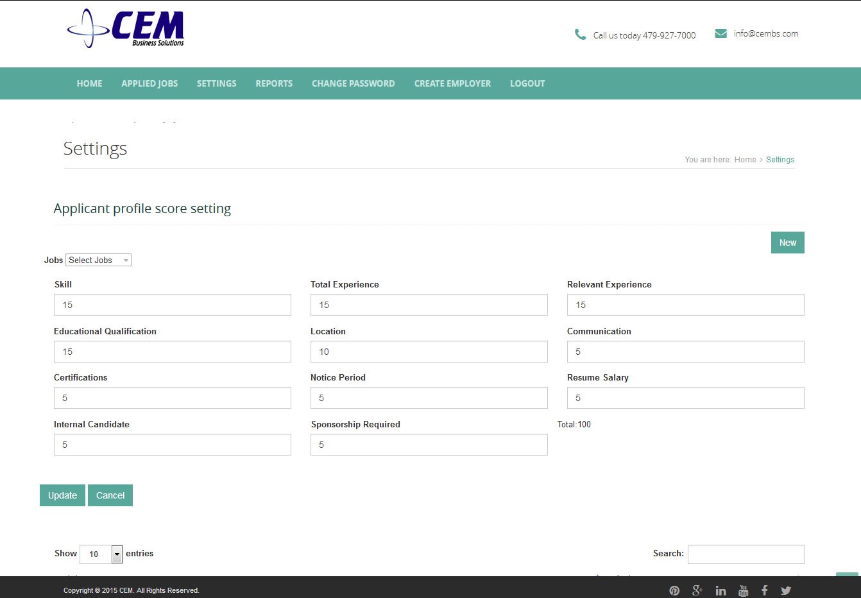The height and width of the screenshot is (598, 861).
Task: Focus the Notice Period score field
Action: coord(429,398)
